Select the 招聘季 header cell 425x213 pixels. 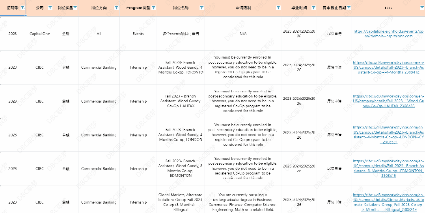pyautogui.click(x=13, y=8)
